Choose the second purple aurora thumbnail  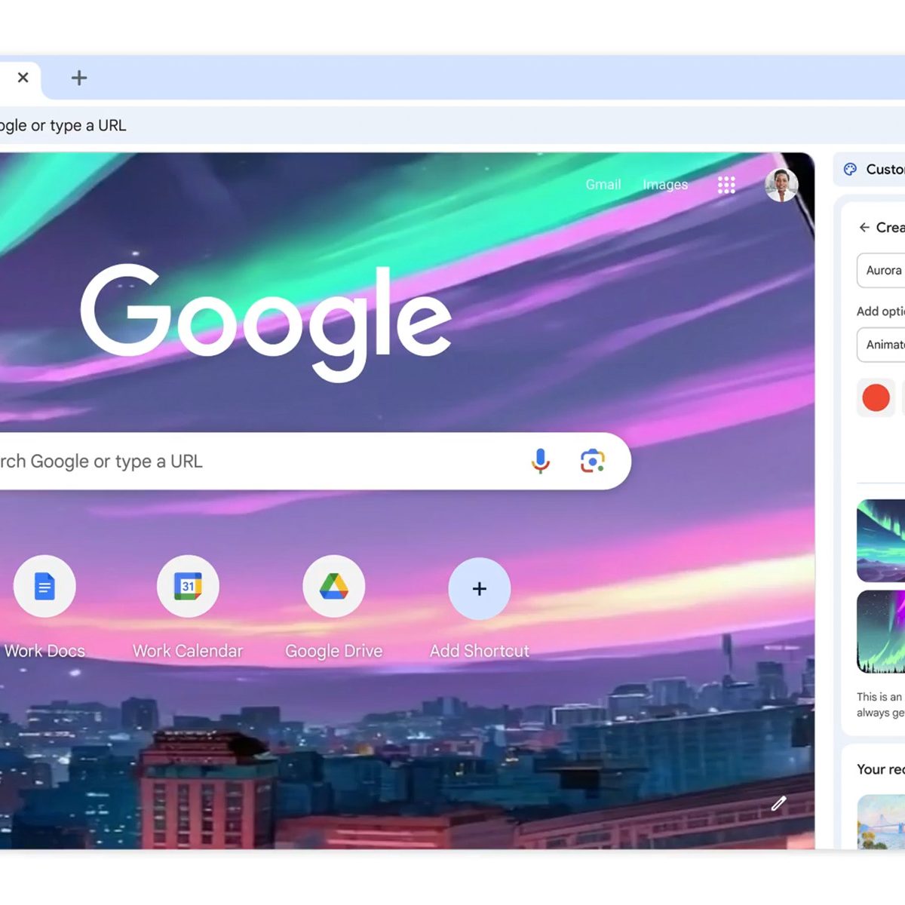pos(881,632)
